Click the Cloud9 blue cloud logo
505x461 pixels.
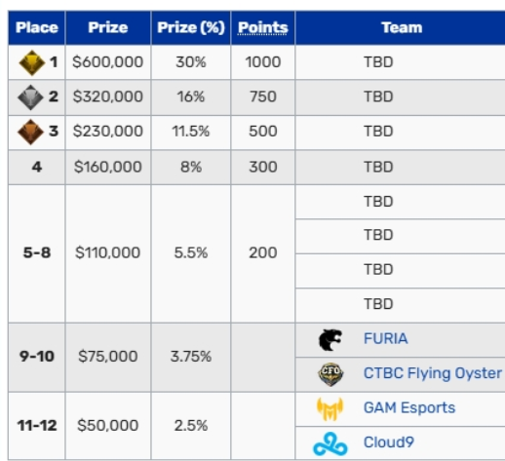(x=330, y=443)
